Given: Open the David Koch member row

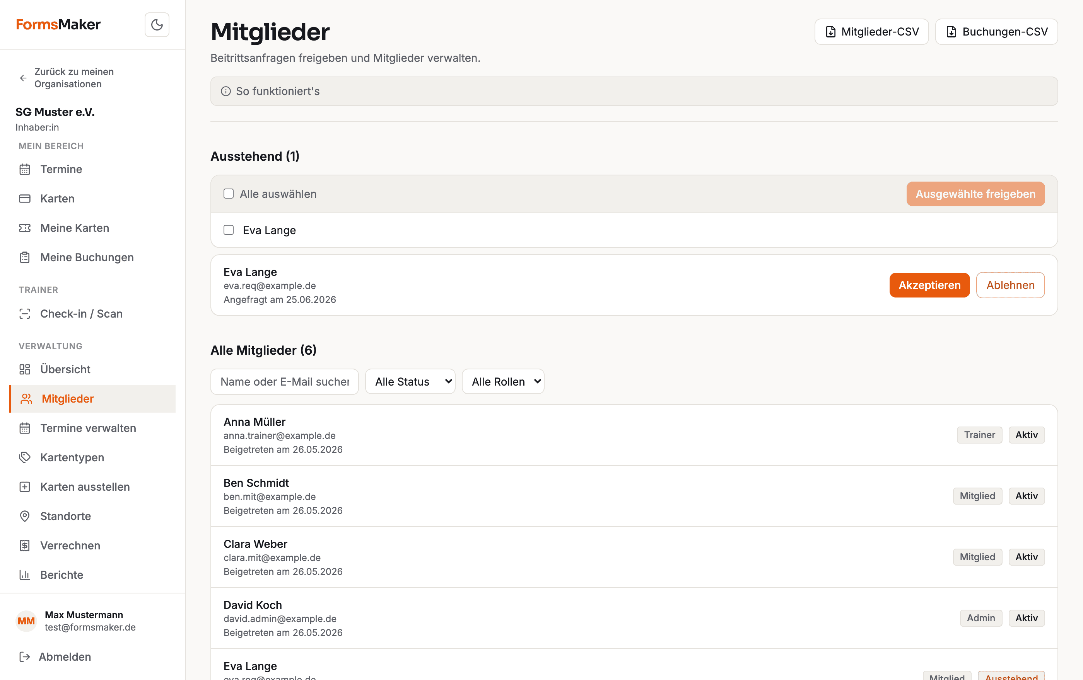Looking at the screenshot, I should [x=634, y=618].
